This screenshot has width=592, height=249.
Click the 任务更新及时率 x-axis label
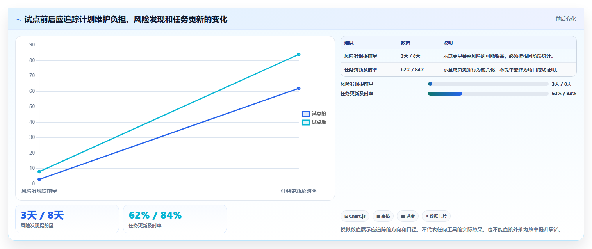pos(299,191)
